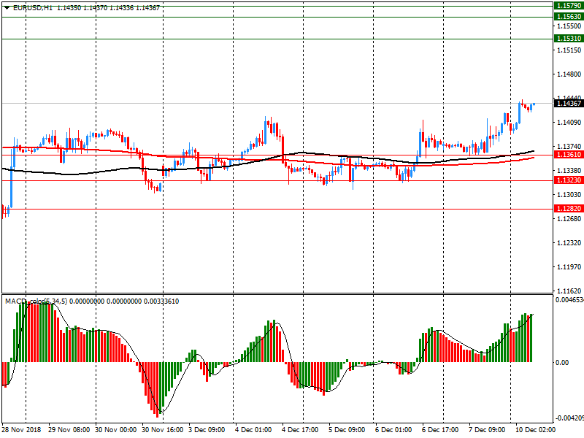Select the red 1.13610 price level label
This screenshot has width=584, height=438.
point(568,155)
